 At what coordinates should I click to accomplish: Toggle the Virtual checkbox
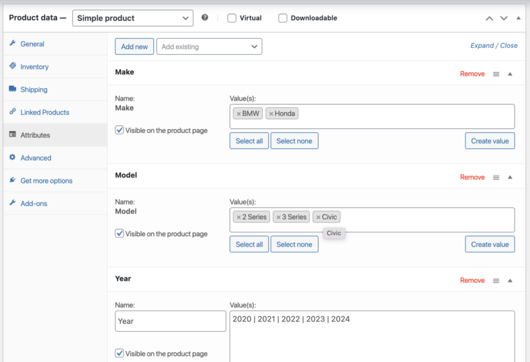point(231,18)
